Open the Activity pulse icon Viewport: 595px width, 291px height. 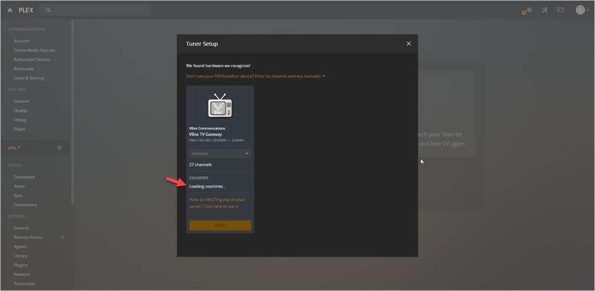[529, 10]
